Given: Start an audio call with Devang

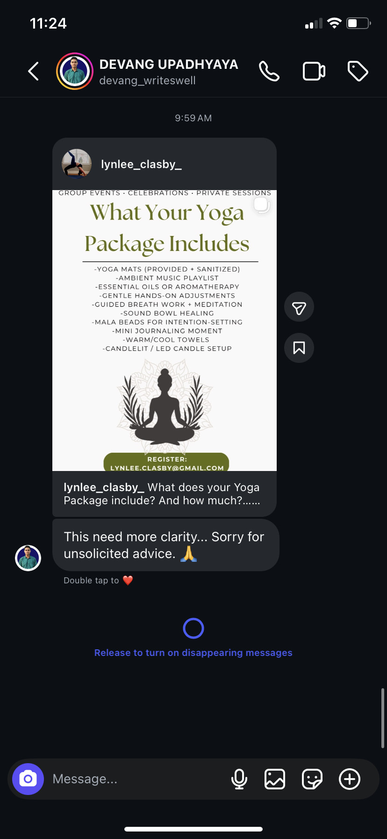Looking at the screenshot, I should (269, 72).
